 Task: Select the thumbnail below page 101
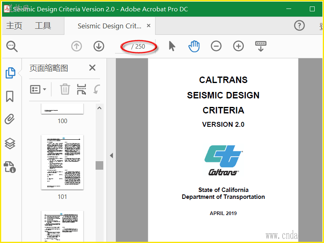(62, 226)
